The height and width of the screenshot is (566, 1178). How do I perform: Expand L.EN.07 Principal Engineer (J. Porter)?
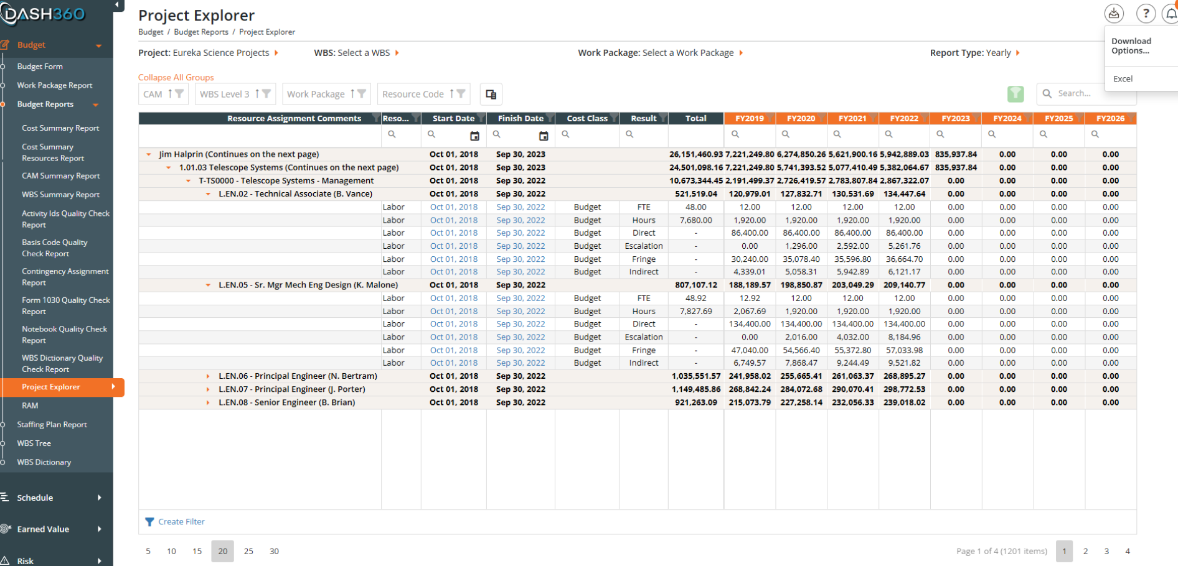tap(209, 389)
